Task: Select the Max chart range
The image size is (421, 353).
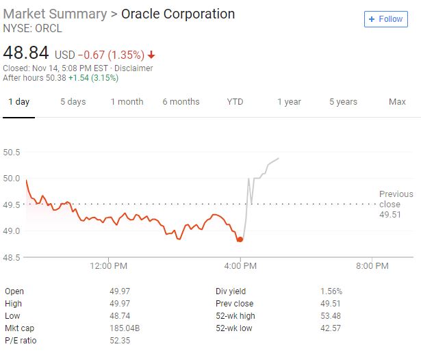Action: pyautogui.click(x=397, y=102)
